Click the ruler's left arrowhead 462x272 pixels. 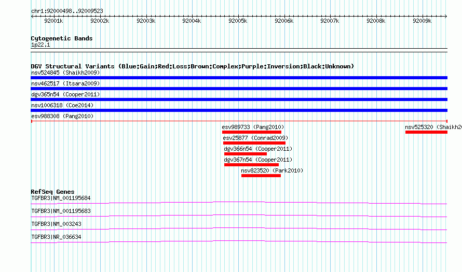[32, 17]
